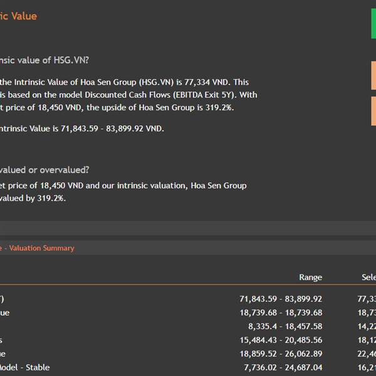
Task: Click the range 18,859.52 - 26,062.89
Action: point(281,353)
